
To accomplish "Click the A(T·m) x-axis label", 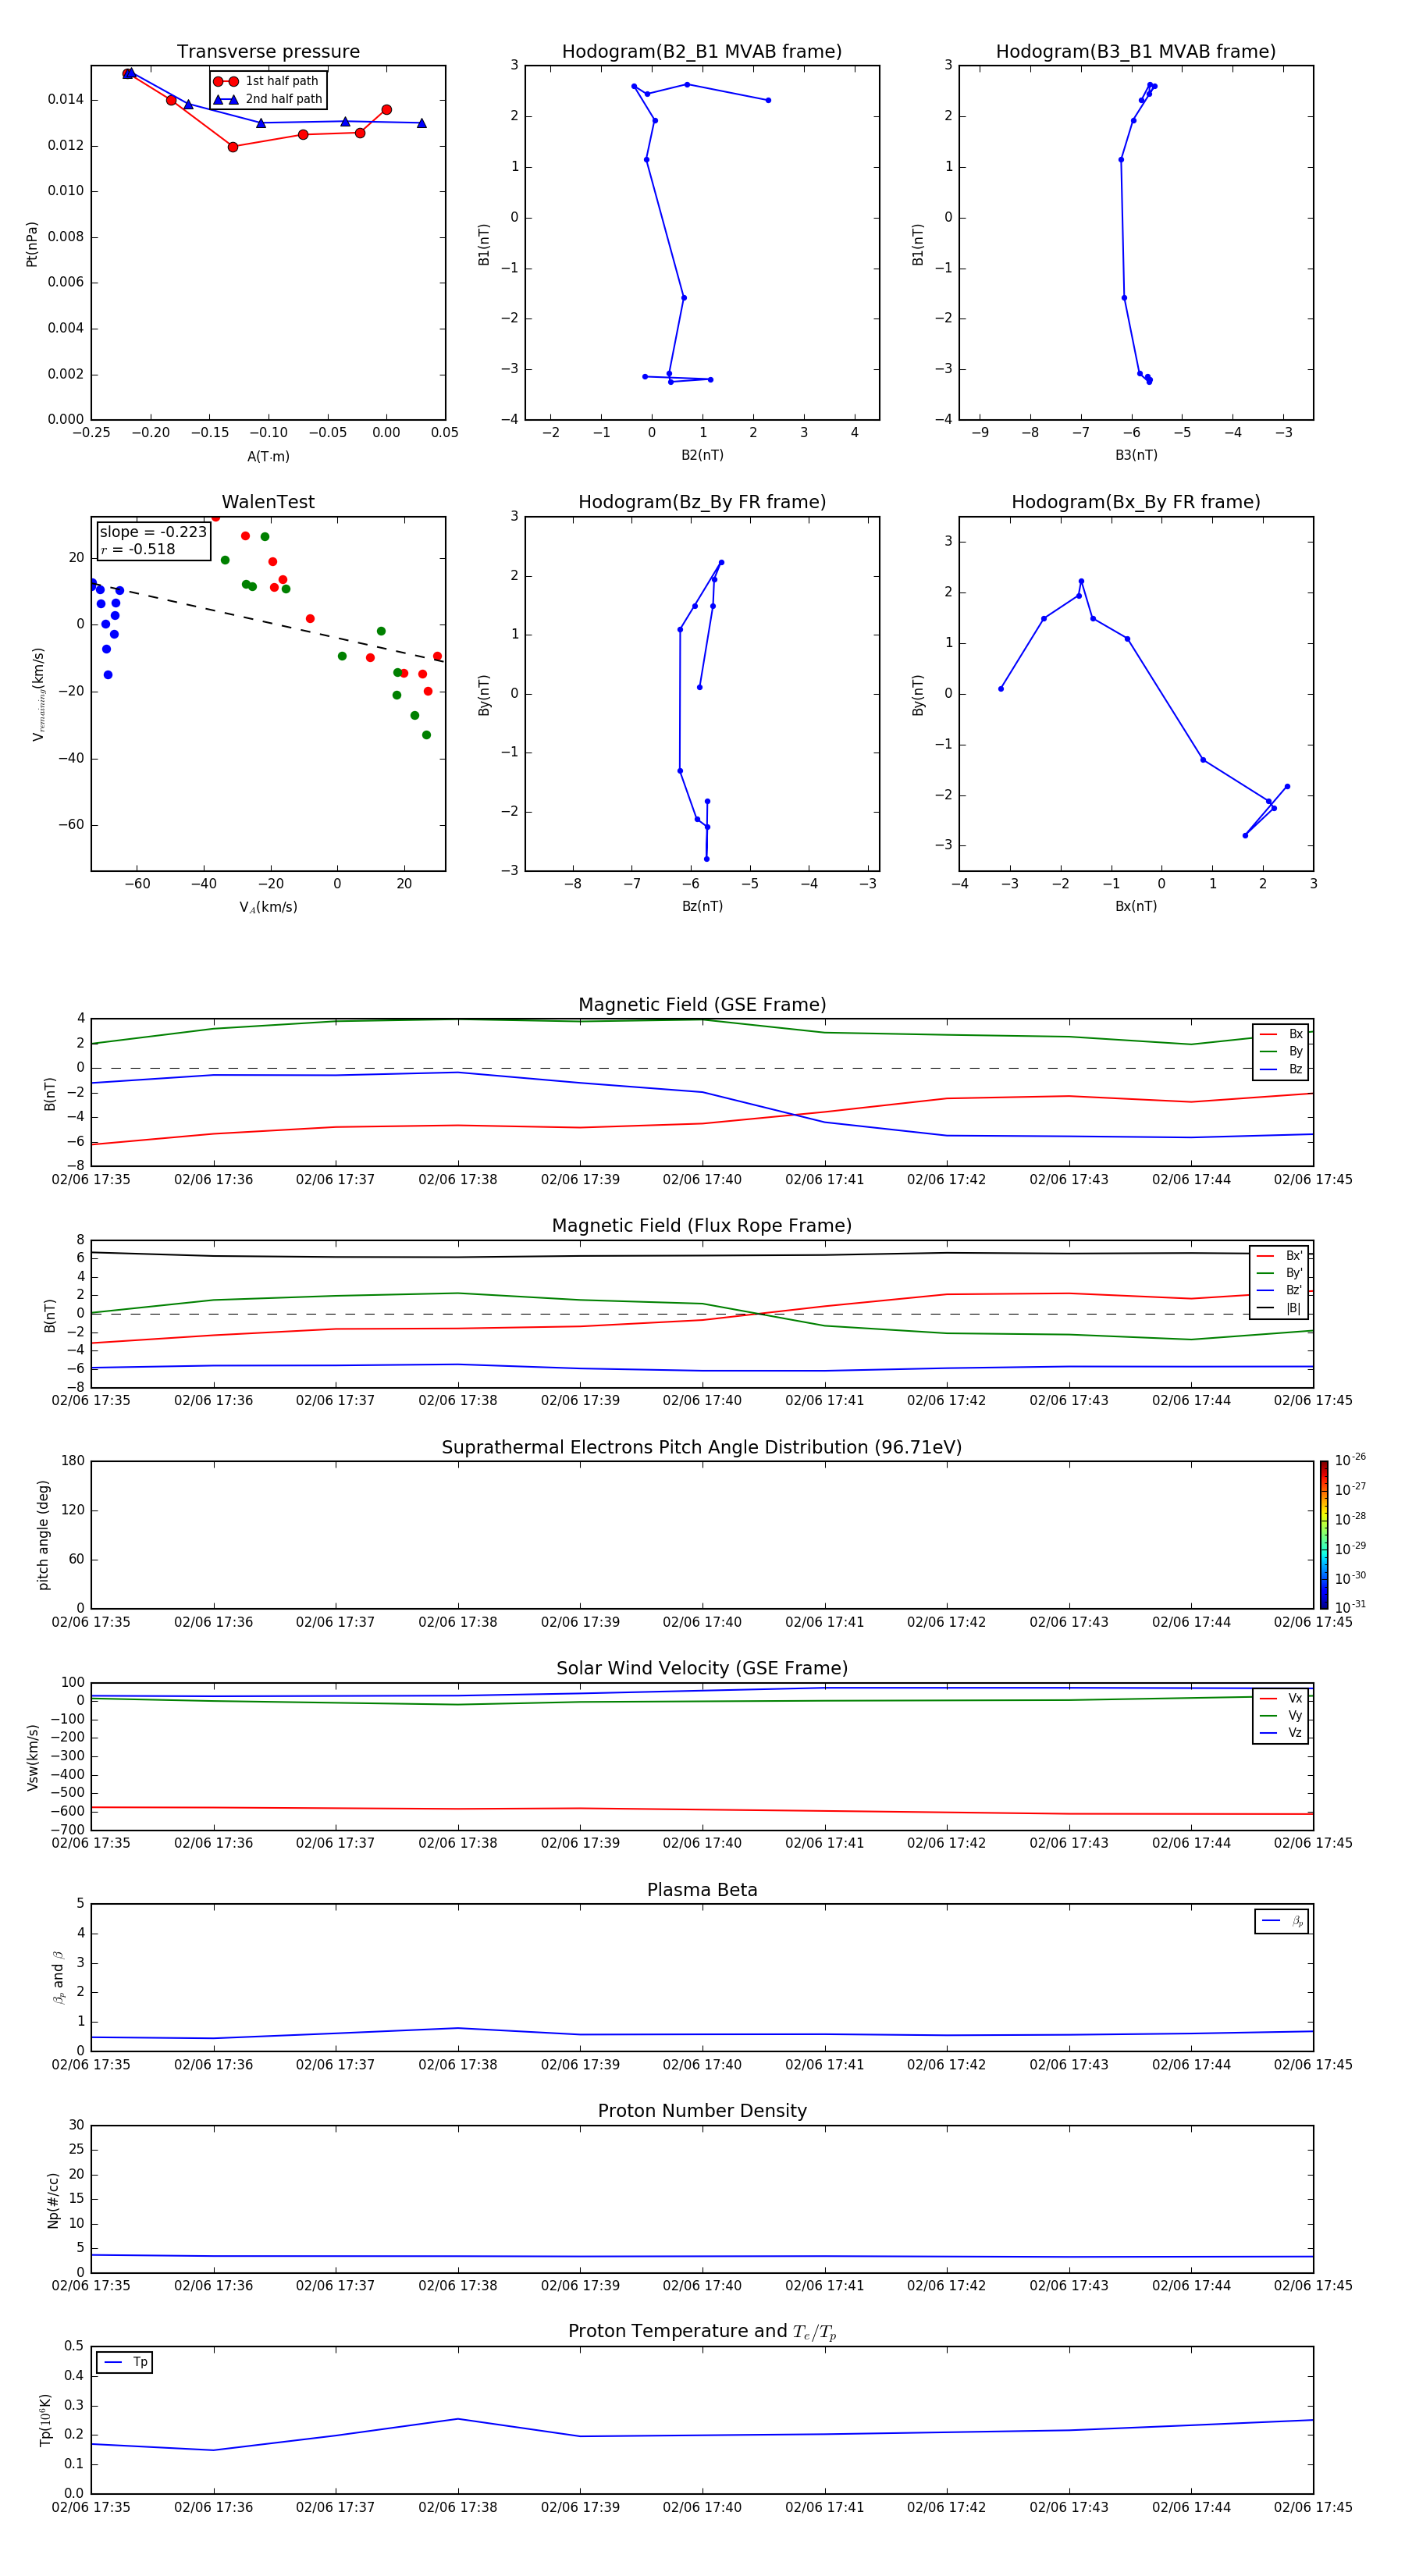I will (x=268, y=456).
